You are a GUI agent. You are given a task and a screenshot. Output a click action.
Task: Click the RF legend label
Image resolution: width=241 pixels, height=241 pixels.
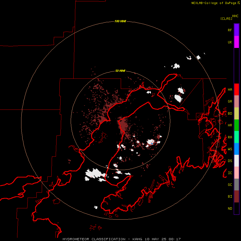tap(230, 30)
